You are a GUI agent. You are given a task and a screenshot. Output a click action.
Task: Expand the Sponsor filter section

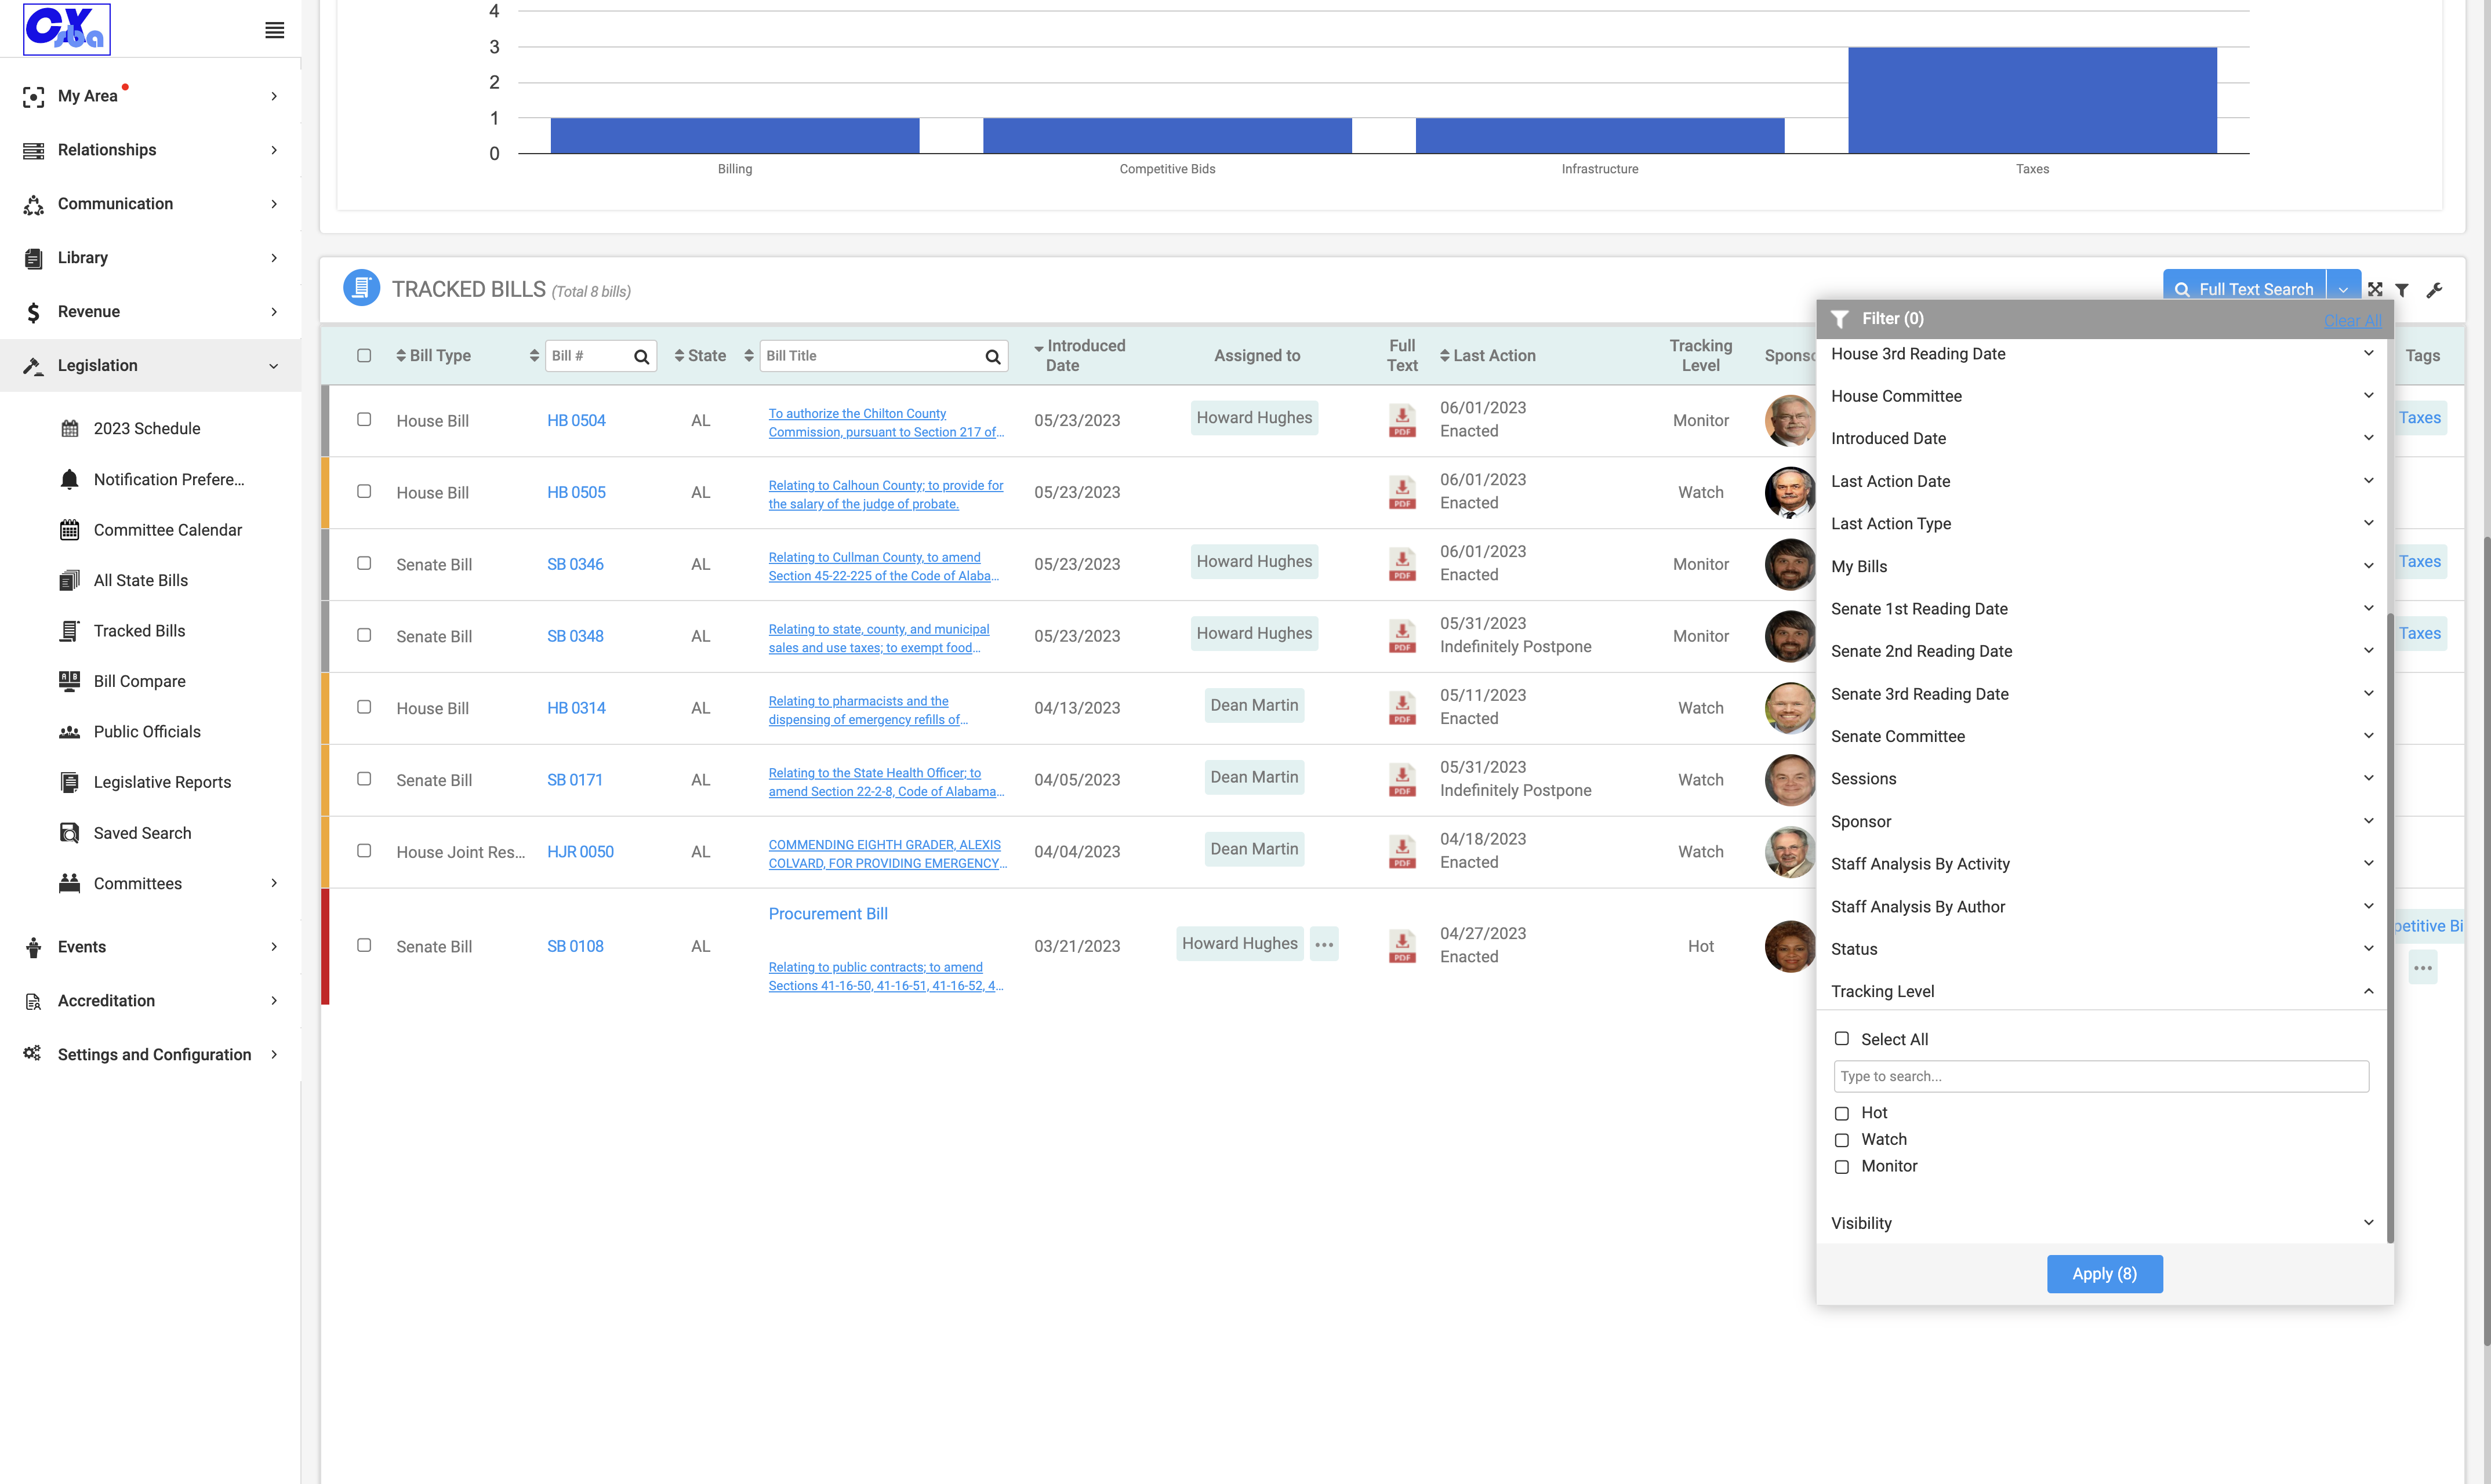point(2100,821)
